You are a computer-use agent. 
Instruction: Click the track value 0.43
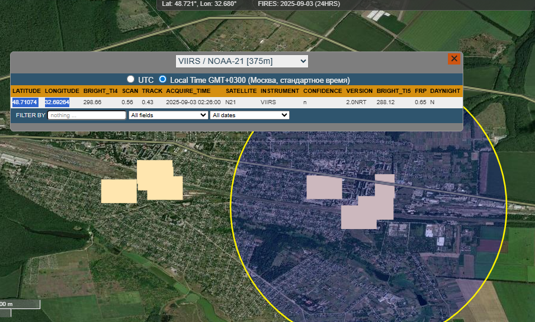(148, 102)
